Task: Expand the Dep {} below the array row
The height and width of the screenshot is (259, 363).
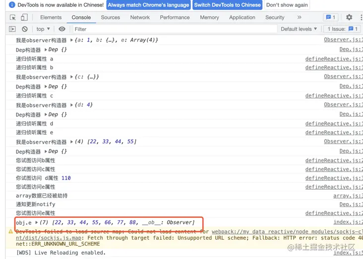Action: [x=46, y=151]
